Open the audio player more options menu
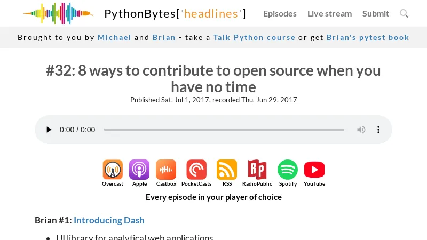This screenshot has width=427, height=240. (x=378, y=130)
